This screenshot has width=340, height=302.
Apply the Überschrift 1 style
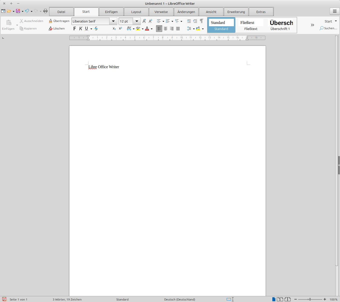coord(280,25)
